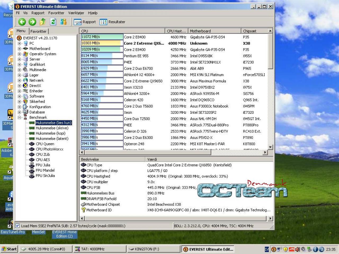Select the Motherboard tree icon

tap(25, 49)
